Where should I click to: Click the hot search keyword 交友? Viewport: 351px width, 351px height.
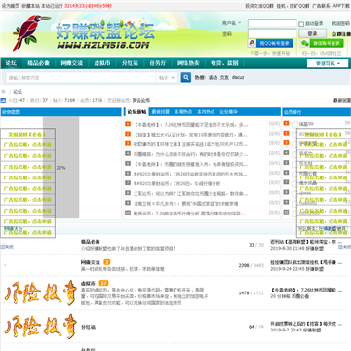point(224,78)
